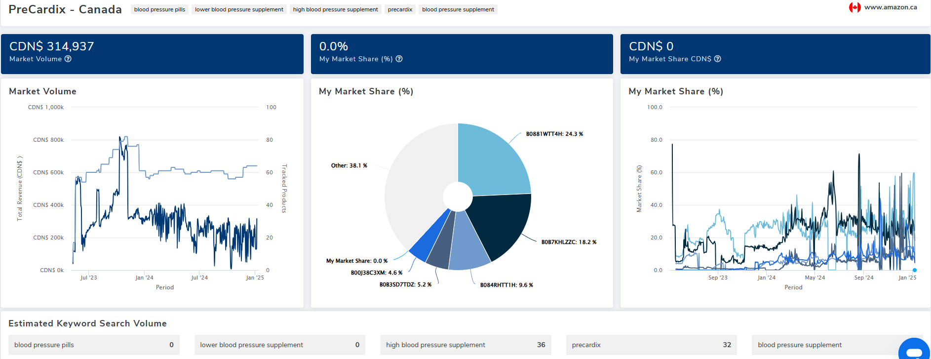
Task: Click the 'Market Share (%)' vertical axis label
Action: pos(639,189)
